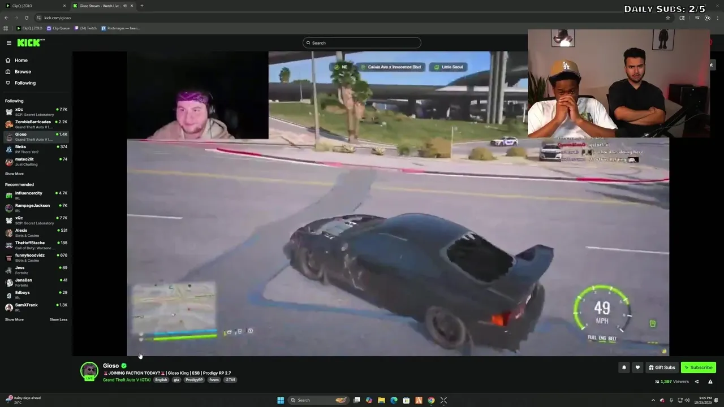Select the English tag
724x407 pixels.
click(161, 380)
